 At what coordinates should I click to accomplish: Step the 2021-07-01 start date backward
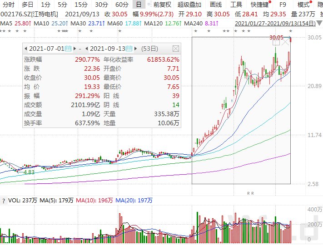pyautogui.click(x=25, y=49)
